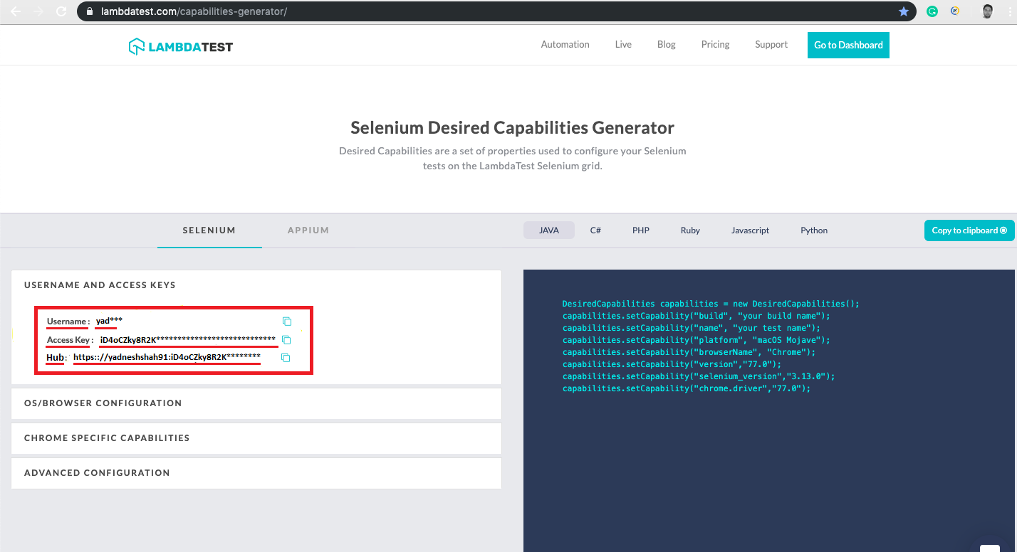This screenshot has height=552, width=1017.
Task: Expand Chrome Specific Capabilities section
Action: click(x=107, y=438)
